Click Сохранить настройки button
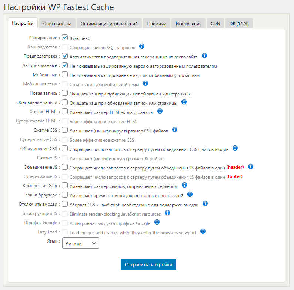The height and width of the screenshot is (290, 294). tap(148, 264)
